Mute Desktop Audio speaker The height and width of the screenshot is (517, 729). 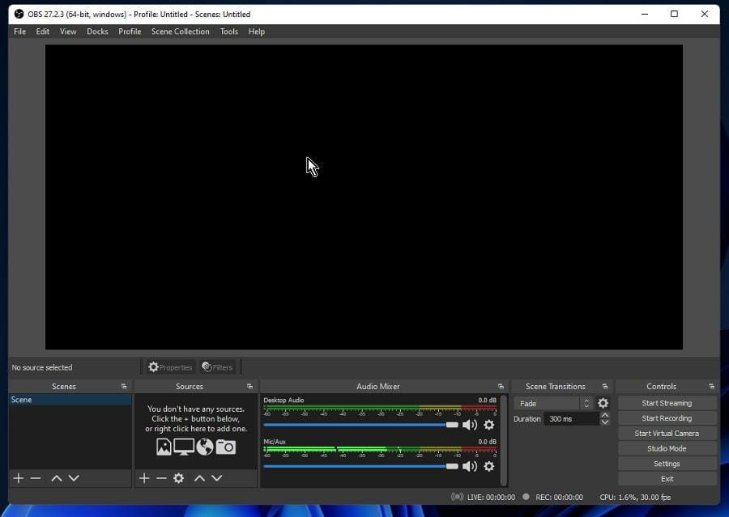(x=470, y=425)
